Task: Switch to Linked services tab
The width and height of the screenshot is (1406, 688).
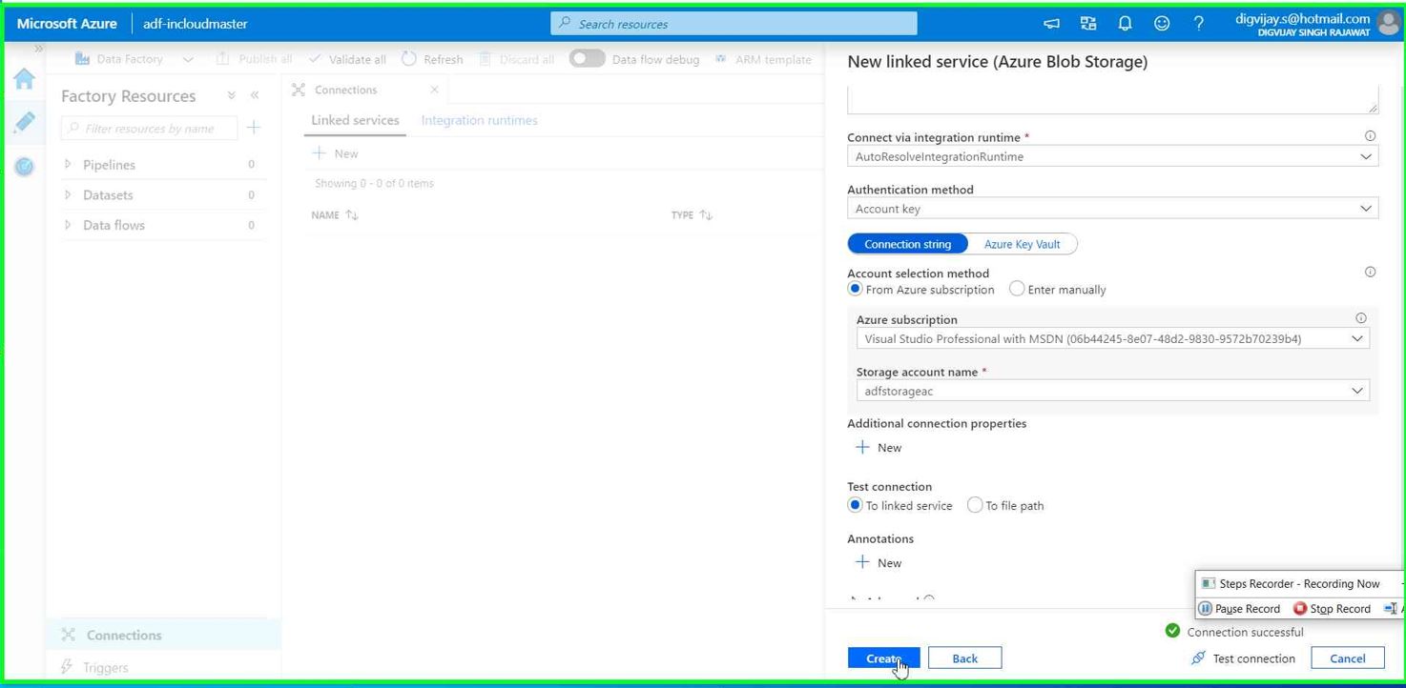Action: tap(355, 120)
